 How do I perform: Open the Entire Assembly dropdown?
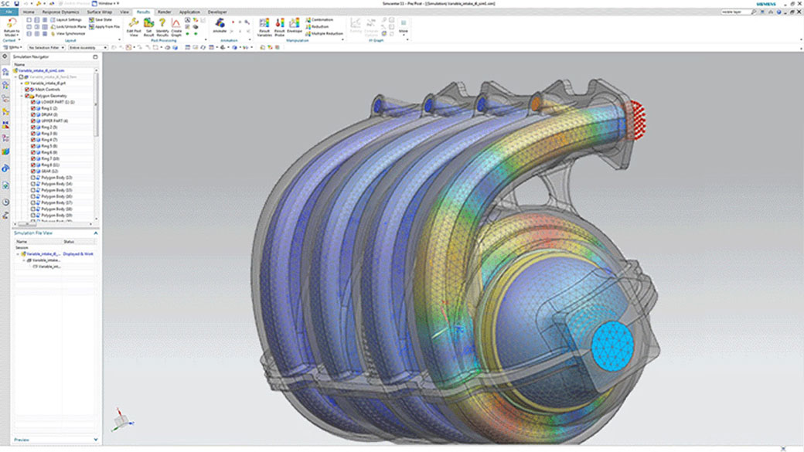[87, 48]
